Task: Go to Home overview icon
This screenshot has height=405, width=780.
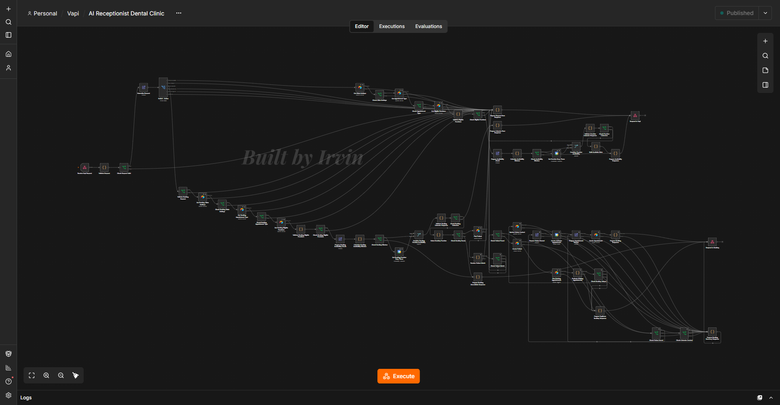Action: (x=9, y=54)
